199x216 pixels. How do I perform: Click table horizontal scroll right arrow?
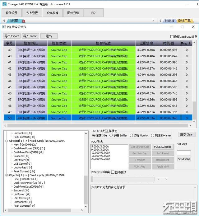click(190, 125)
